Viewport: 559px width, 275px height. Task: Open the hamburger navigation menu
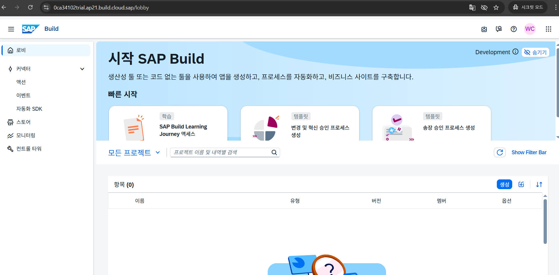11,29
